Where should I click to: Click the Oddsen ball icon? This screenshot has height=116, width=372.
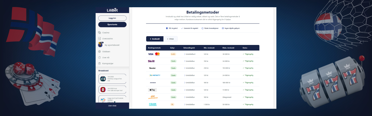tap(99, 51)
